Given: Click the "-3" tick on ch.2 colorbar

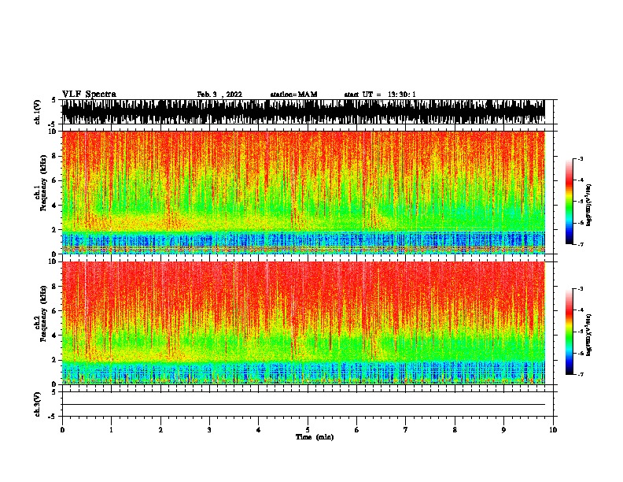Looking at the screenshot, I should click(x=581, y=289).
